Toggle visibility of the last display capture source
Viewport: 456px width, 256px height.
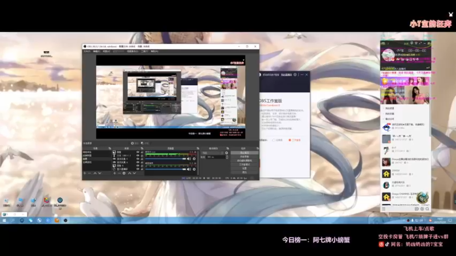[x=138, y=169]
